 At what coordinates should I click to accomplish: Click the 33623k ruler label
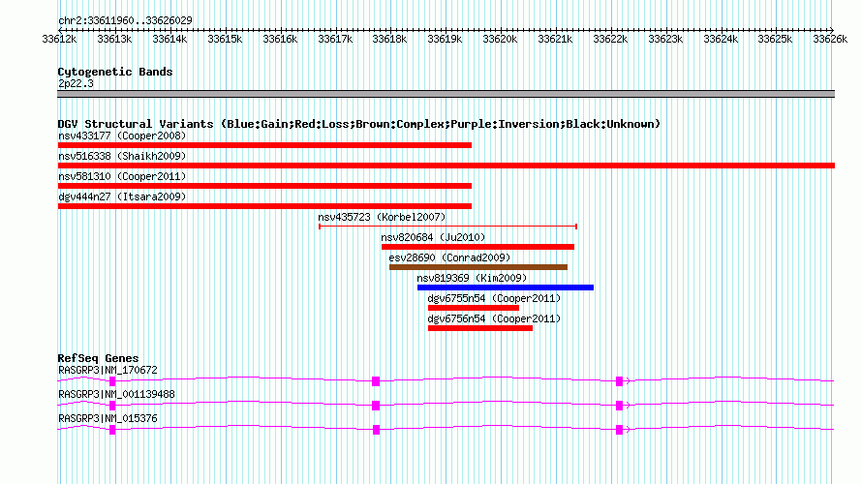tap(665, 39)
